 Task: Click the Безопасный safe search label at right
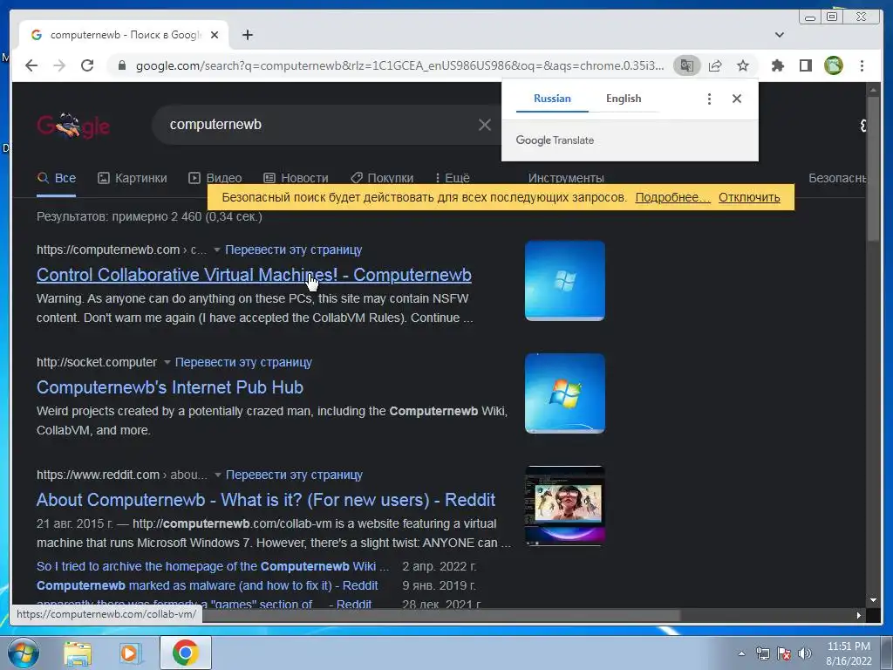(x=837, y=178)
